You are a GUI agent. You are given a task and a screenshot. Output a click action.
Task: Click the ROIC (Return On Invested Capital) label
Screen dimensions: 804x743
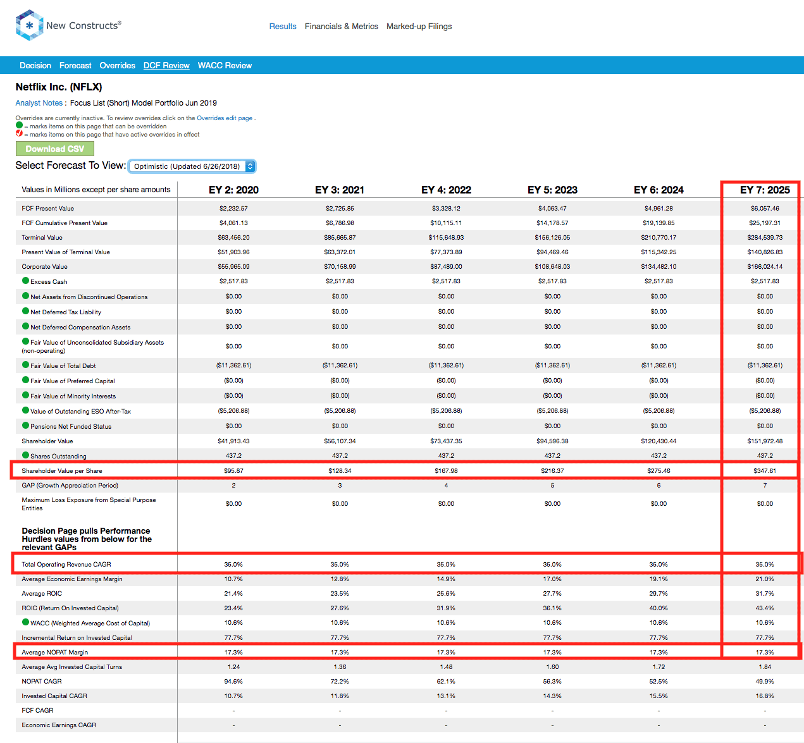[x=70, y=608]
